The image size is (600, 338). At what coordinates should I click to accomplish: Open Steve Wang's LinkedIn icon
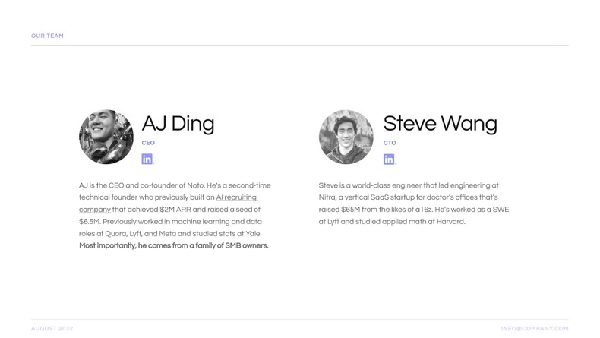click(389, 159)
